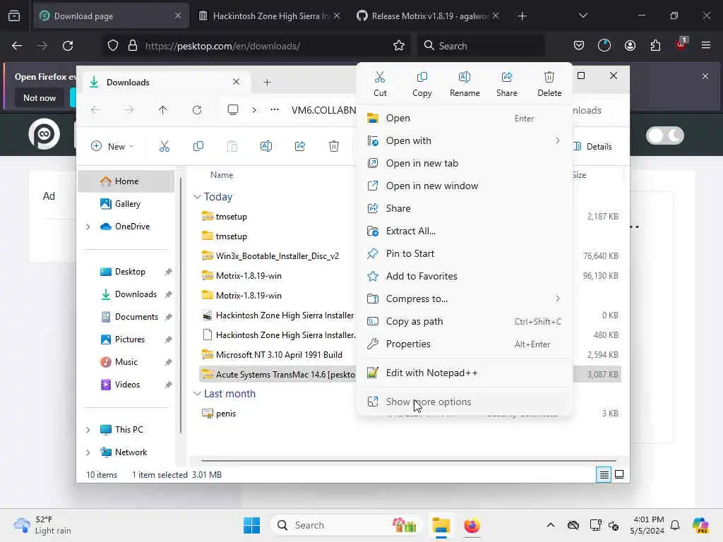Click the Explorer Refresh button
723x542 pixels.
point(197,110)
